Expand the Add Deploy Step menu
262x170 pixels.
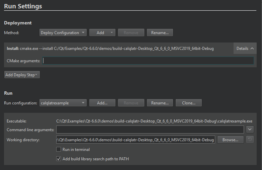[x=22, y=75]
